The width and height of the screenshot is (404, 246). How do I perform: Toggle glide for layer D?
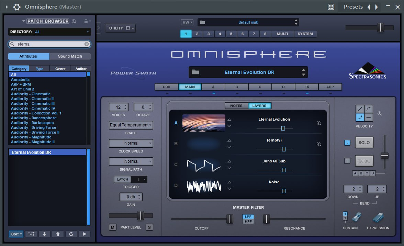pyautogui.click(x=372, y=173)
